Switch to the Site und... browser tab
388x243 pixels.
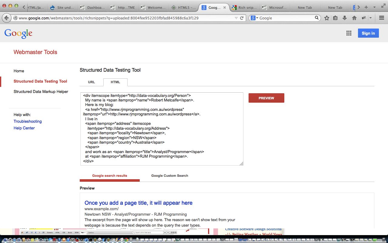pyautogui.click(x=62, y=8)
